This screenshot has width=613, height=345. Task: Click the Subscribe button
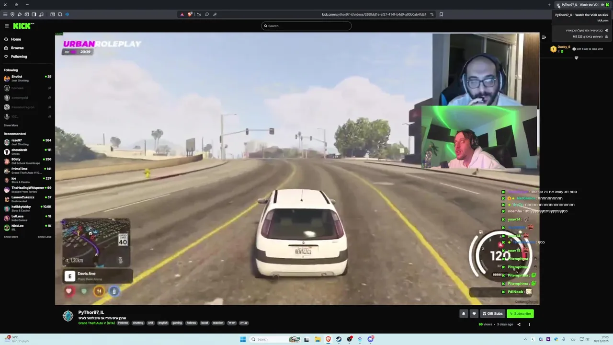[x=520, y=314]
